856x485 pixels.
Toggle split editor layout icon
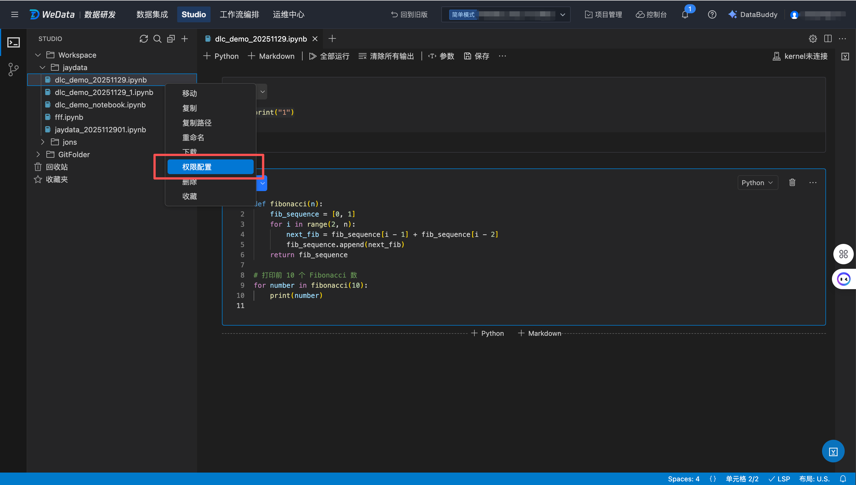point(827,39)
